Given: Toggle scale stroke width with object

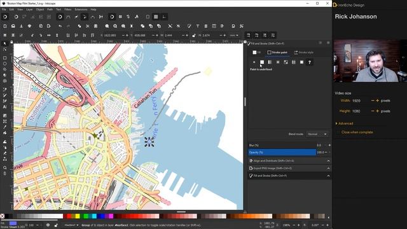Looking at the screenshot, I should click(x=249, y=35).
